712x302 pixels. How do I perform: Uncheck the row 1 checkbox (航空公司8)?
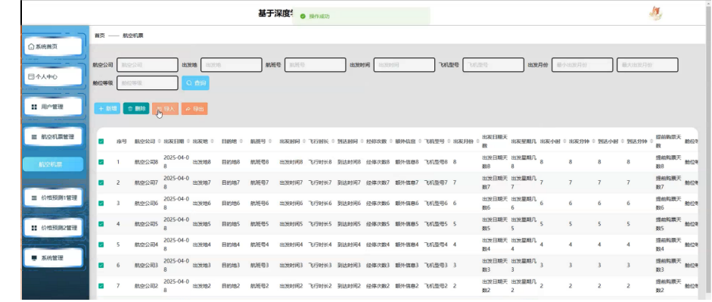101,162
